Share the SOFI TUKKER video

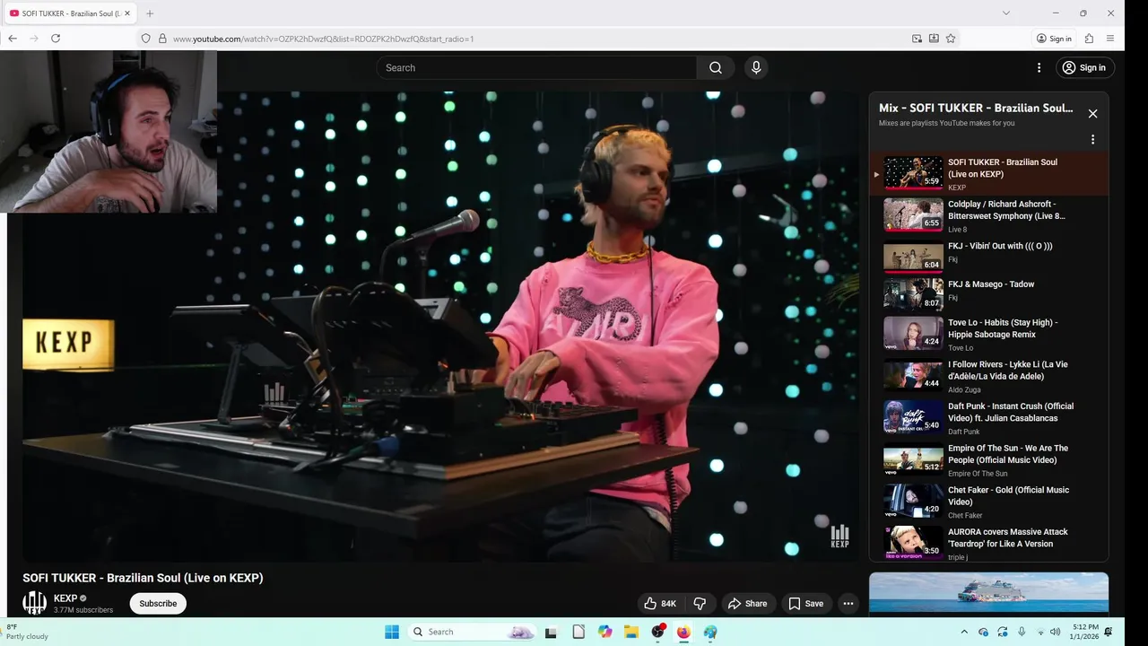pyautogui.click(x=747, y=604)
